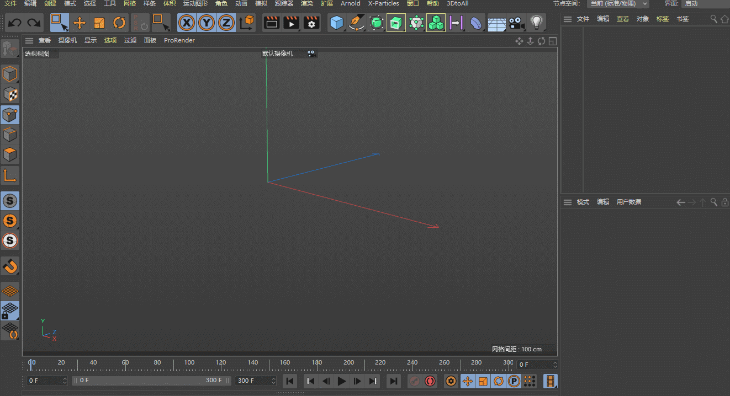Open the viewport 摄像机 menu
This screenshot has height=396, width=730.
(x=67, y=40)
